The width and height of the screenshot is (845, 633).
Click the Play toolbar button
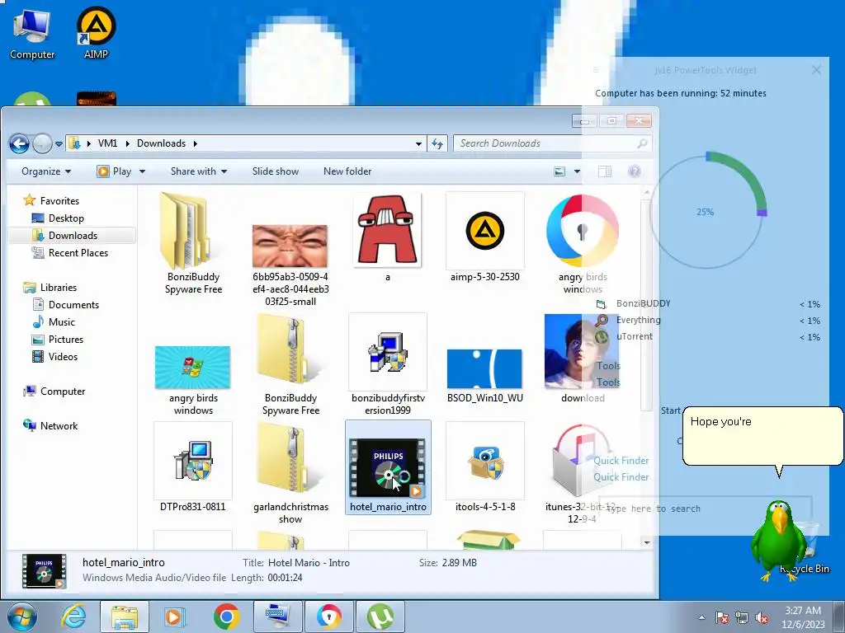(114, 171)
